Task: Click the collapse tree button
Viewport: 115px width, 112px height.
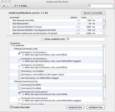Action: (96, 107)
